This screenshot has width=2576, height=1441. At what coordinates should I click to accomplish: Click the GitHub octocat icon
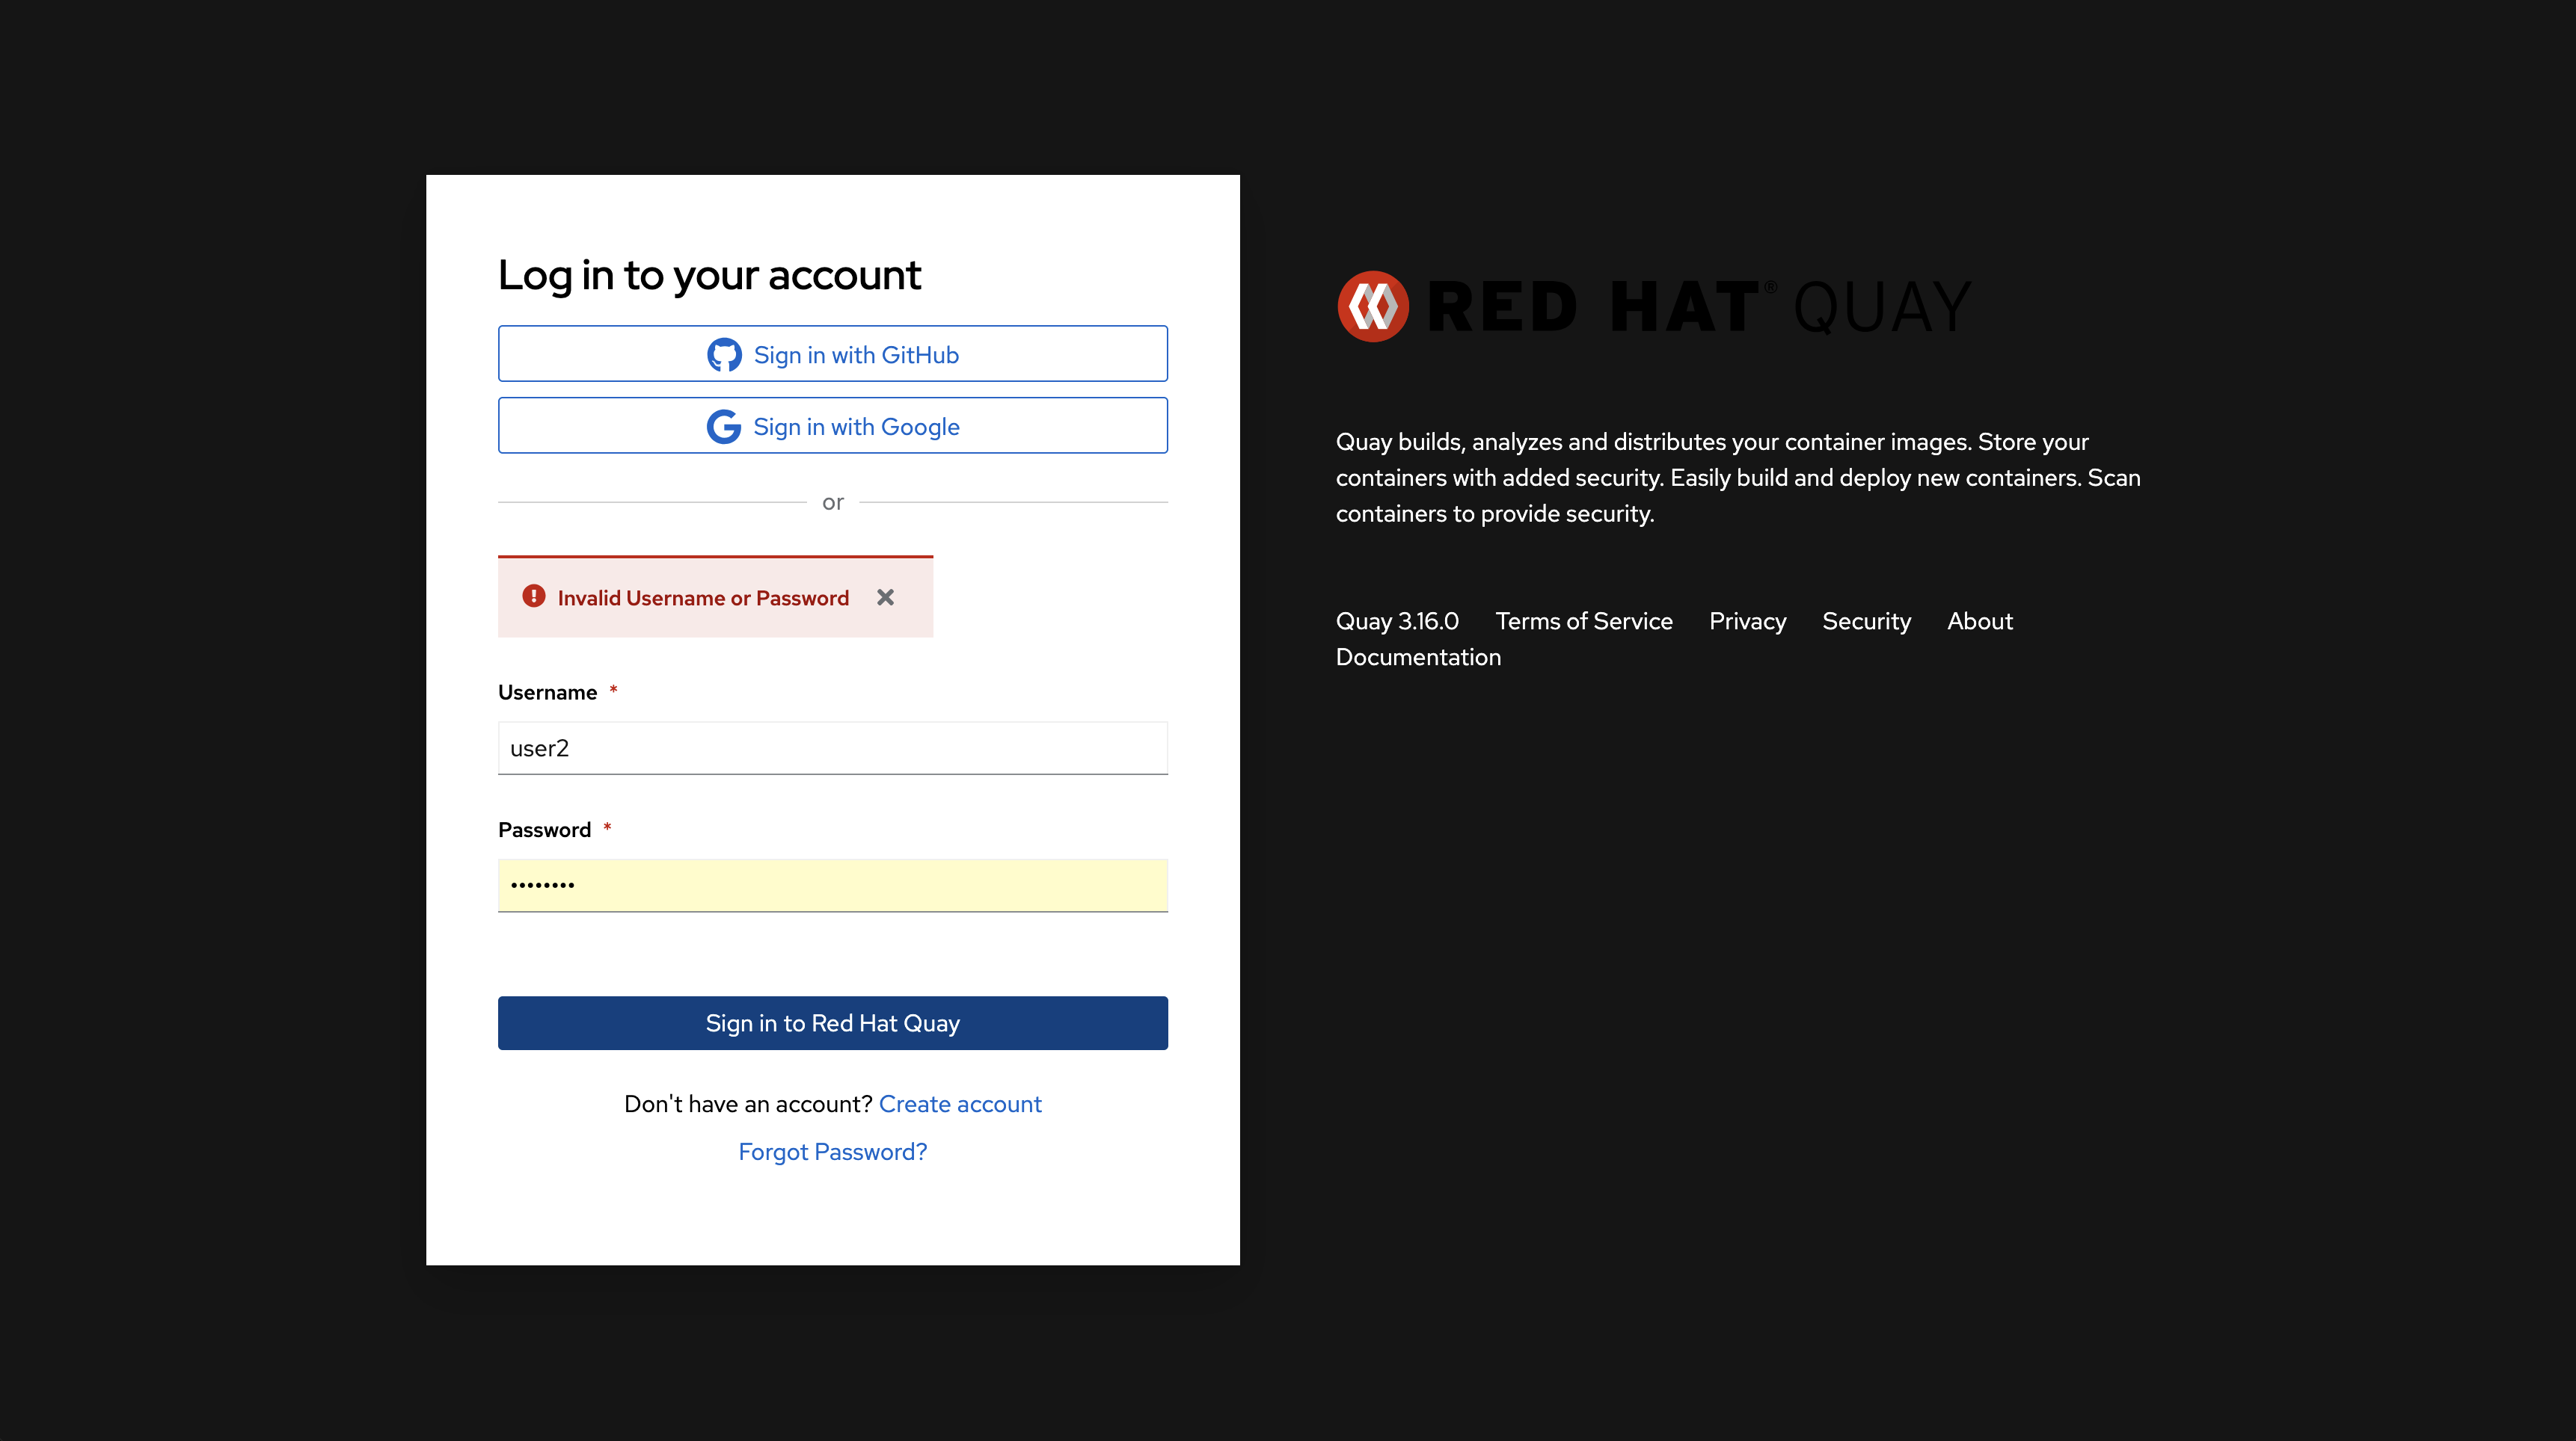coord(724,355)
